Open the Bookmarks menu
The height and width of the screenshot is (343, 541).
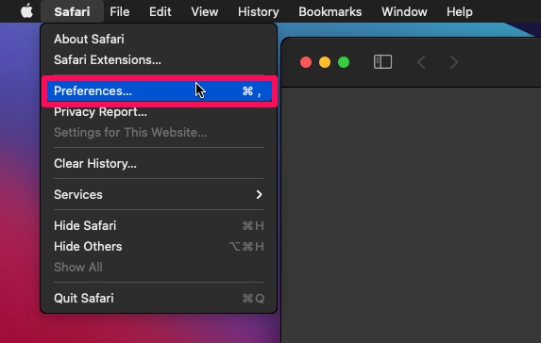click(330, 11)
